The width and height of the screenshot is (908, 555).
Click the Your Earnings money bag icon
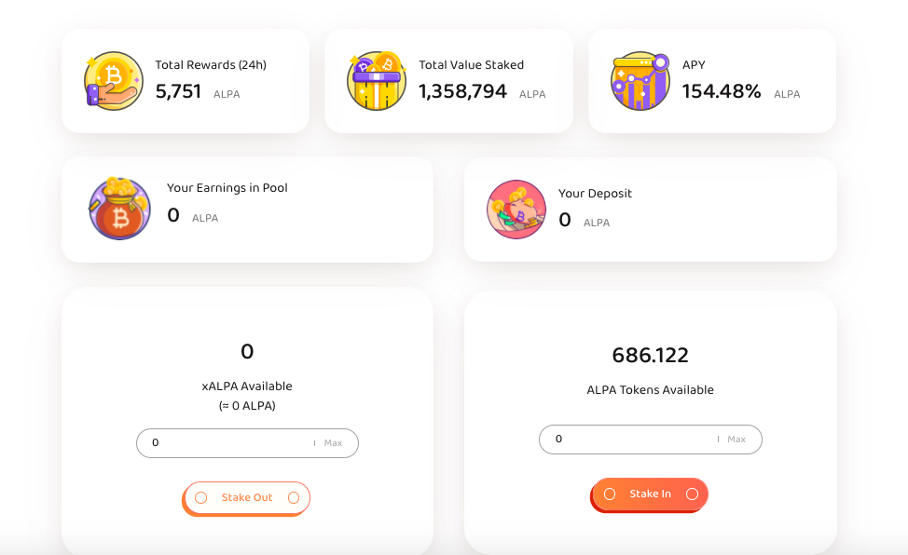(120, 209)
